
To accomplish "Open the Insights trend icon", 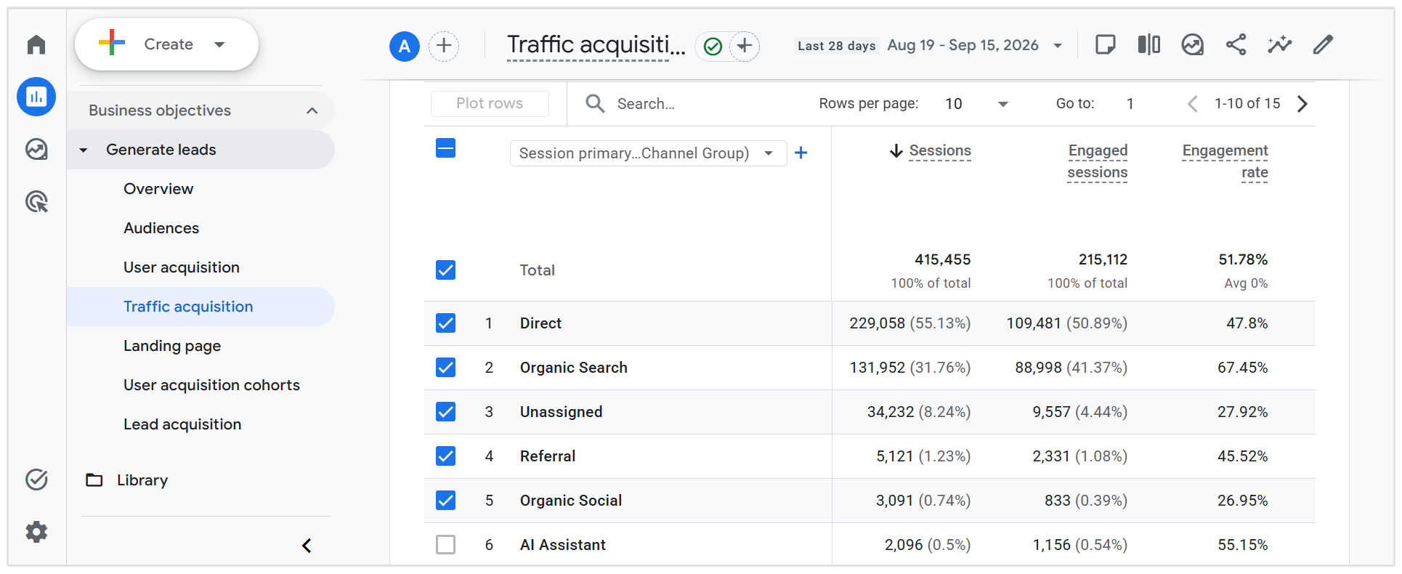I will click(x=1192, y=45).
